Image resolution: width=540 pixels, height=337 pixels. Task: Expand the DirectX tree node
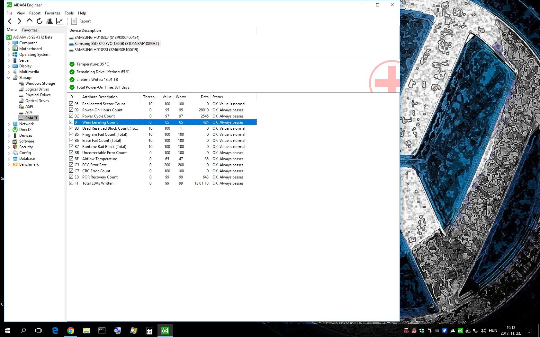pos(9,130)
